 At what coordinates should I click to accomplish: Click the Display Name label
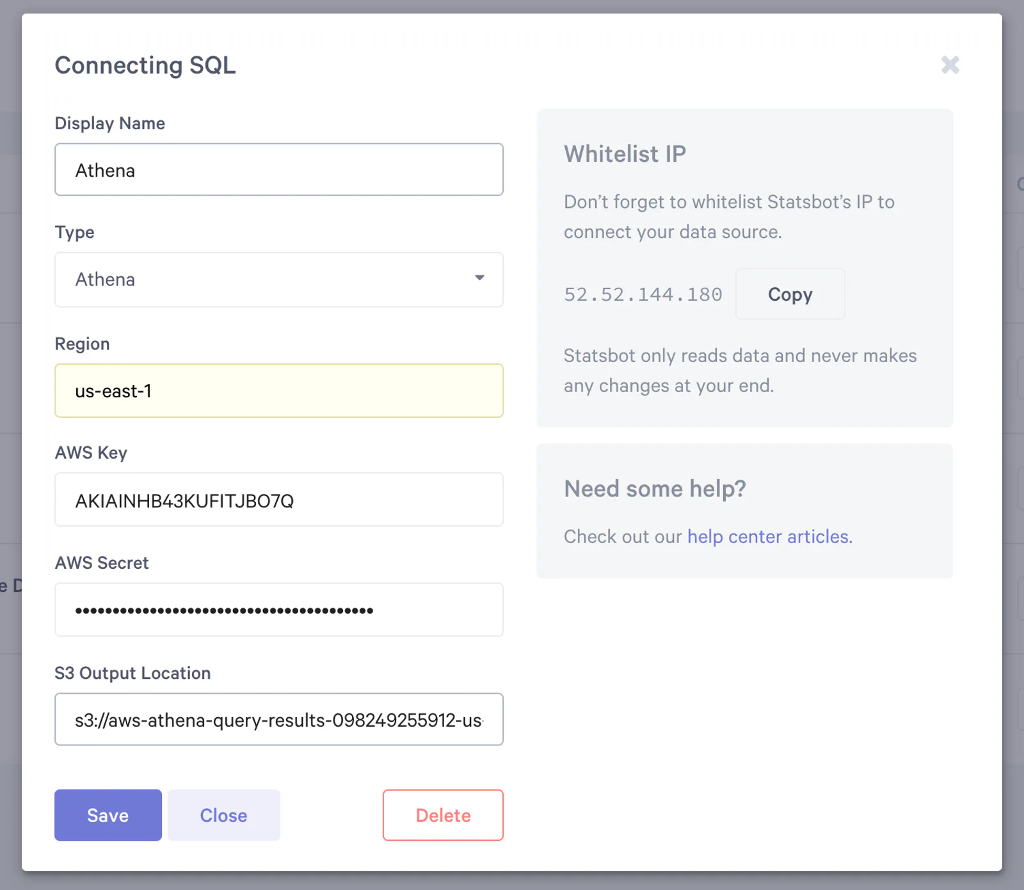point(110,123)
